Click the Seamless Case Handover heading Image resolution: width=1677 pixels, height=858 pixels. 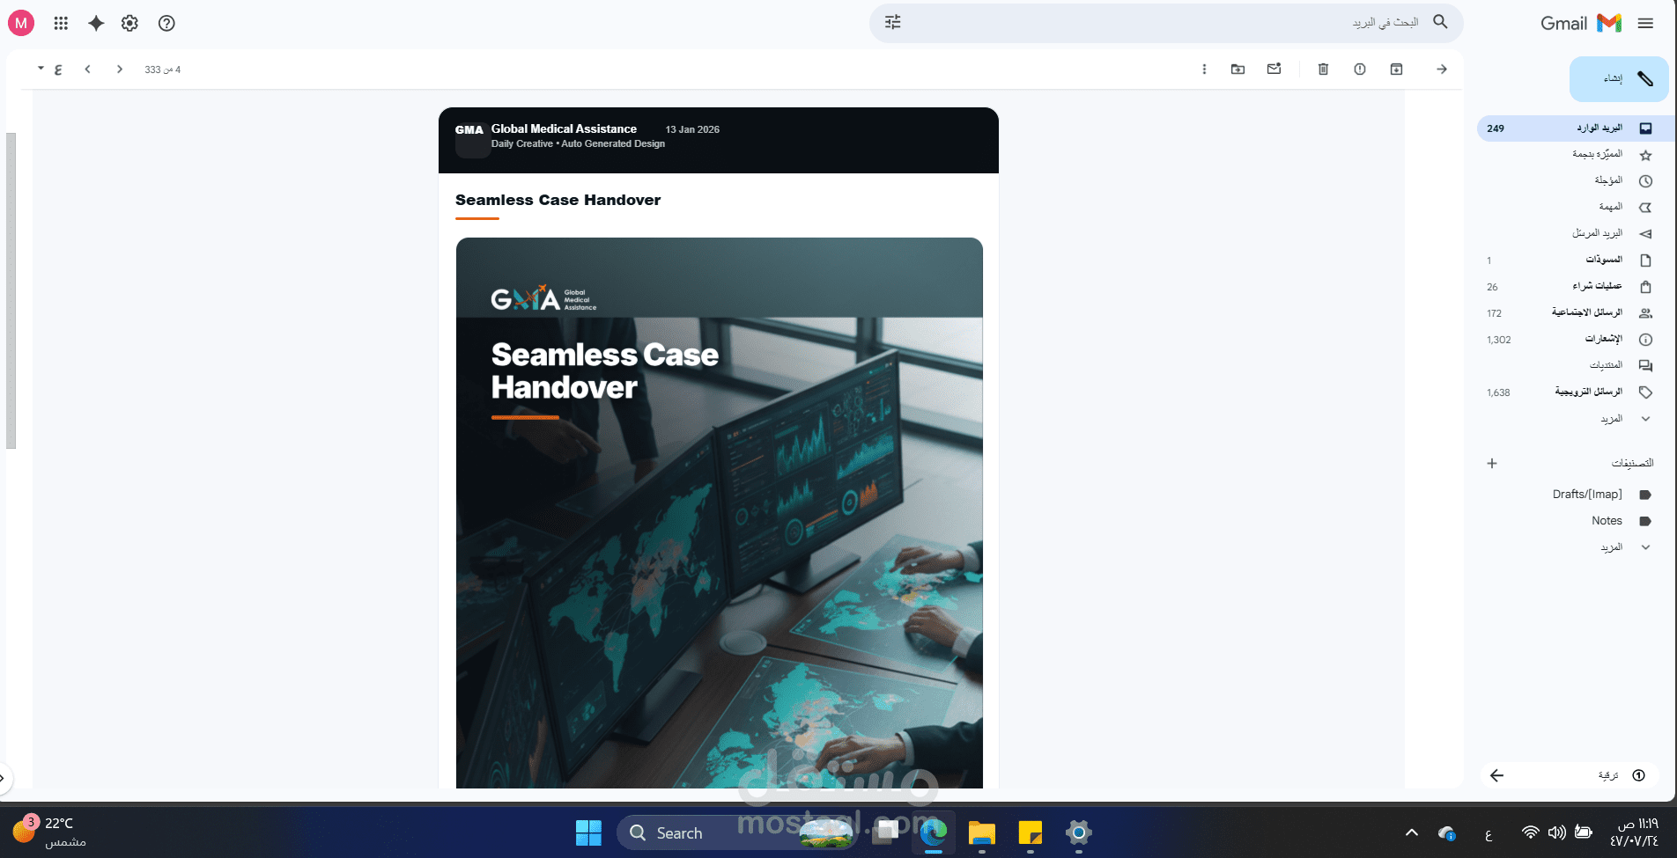click(558, 200)
